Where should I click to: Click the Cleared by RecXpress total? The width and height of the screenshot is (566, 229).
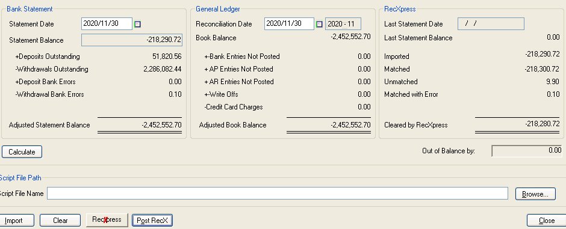point(543,124)
